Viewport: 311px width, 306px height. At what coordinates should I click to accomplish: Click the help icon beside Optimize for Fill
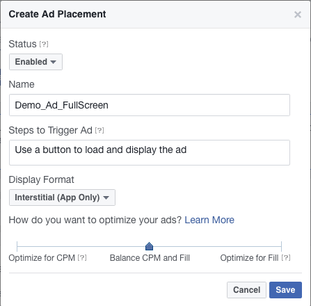286,257
